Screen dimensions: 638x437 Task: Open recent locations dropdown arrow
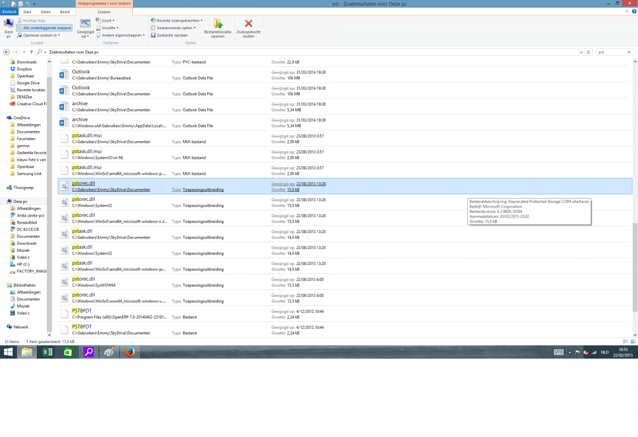tap(24, 52)
